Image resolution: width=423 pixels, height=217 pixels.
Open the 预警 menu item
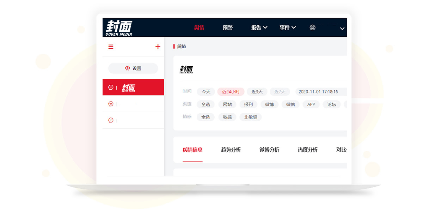coord(228,28)
